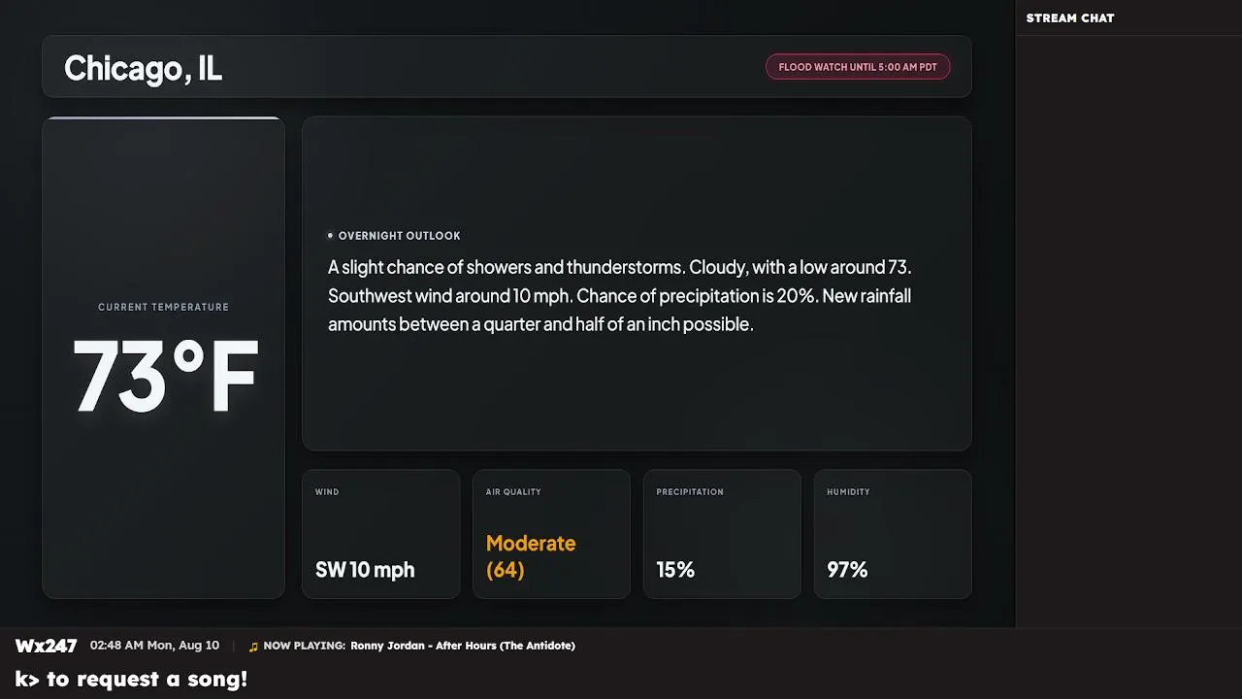Select the Wind SW 10 mph card
1242x699 pixels.
coord(380,534)
